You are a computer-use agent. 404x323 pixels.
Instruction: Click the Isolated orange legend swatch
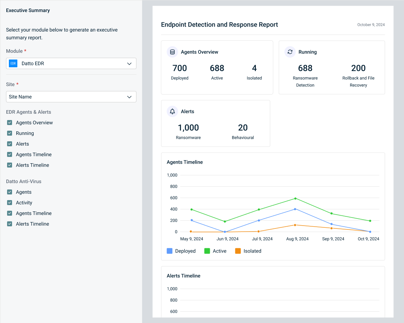[238, 251]
